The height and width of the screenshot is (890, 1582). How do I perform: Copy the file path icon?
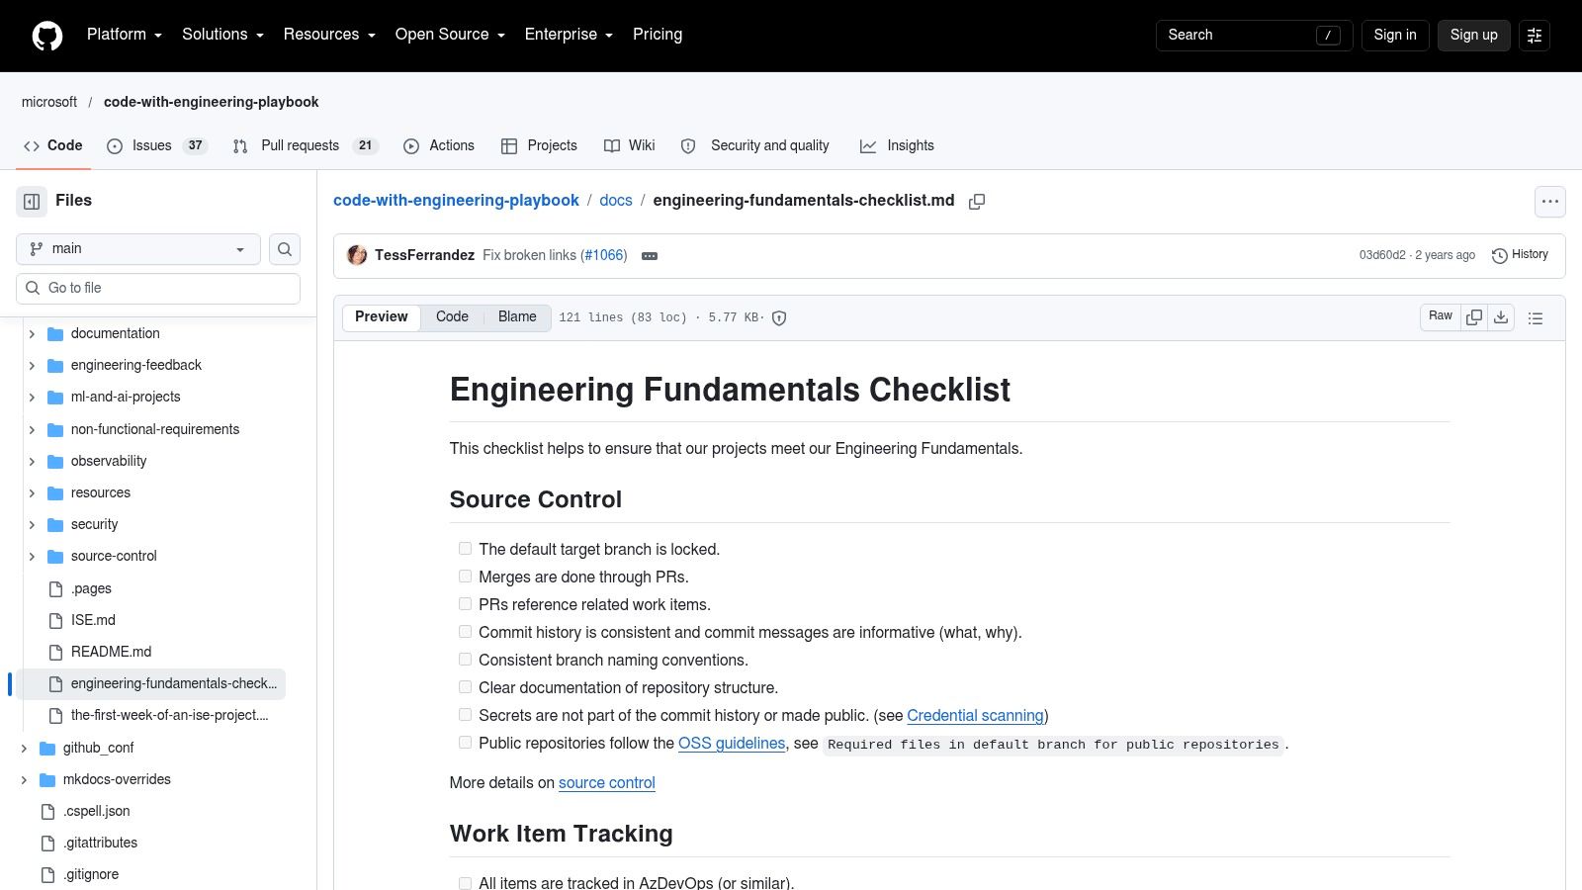click(x=977, y=201)
